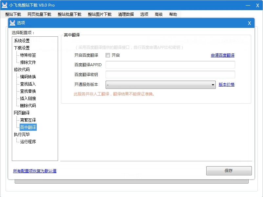Enable the 开启 Baidu translation checkbox
The height and width of the screenshot is (197, 263).
point(108,55)
